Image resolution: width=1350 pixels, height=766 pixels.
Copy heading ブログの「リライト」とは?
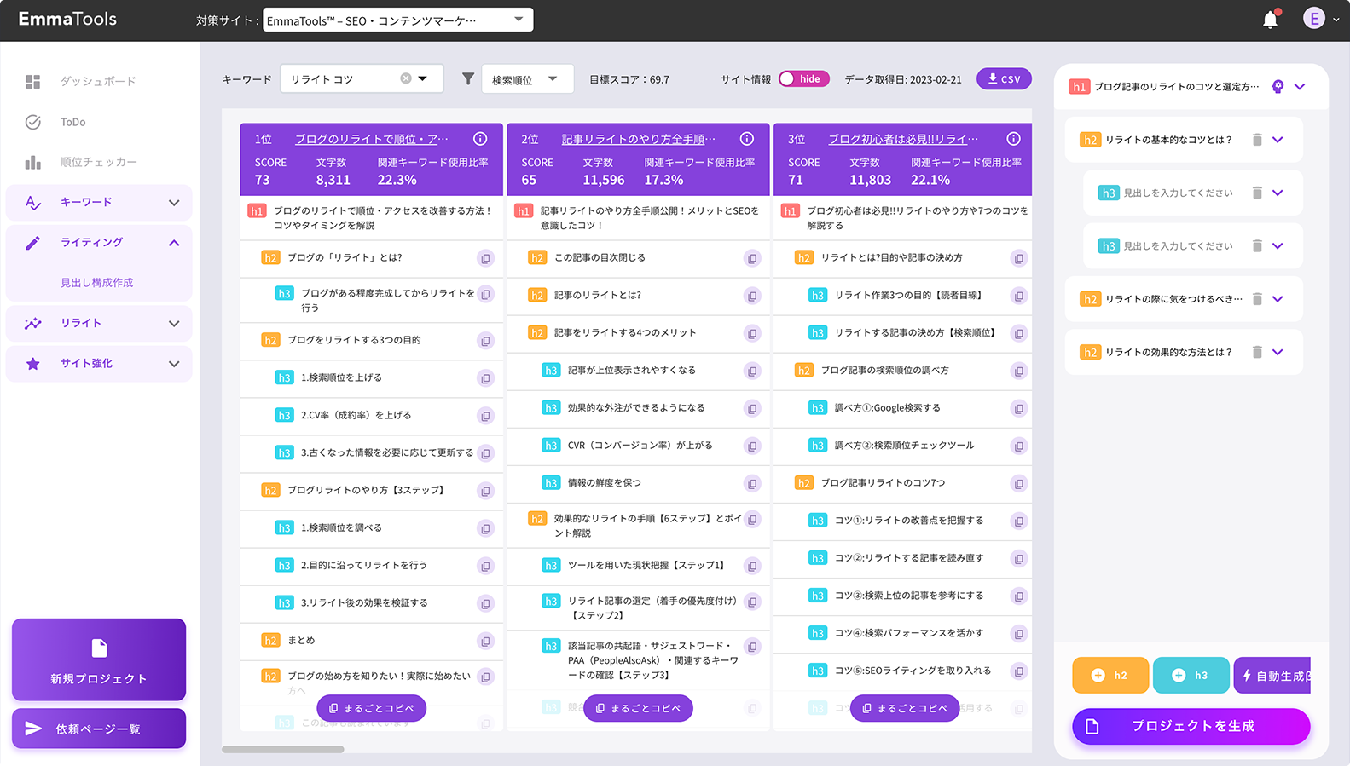(x=485, y=258)
